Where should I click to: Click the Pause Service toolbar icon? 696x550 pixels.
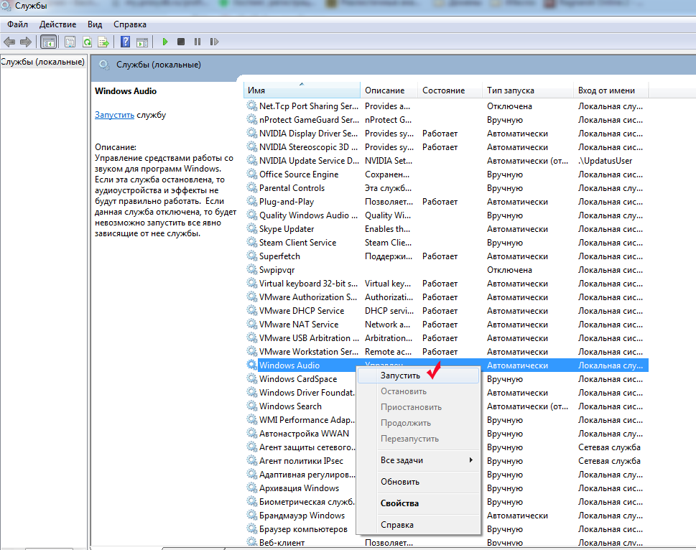[197, 42]
